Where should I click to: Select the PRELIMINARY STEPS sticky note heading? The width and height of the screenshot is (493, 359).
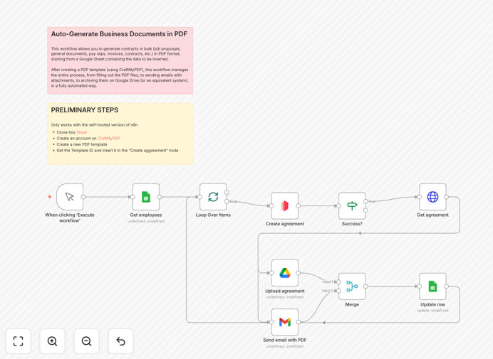[x=85, y=110]
